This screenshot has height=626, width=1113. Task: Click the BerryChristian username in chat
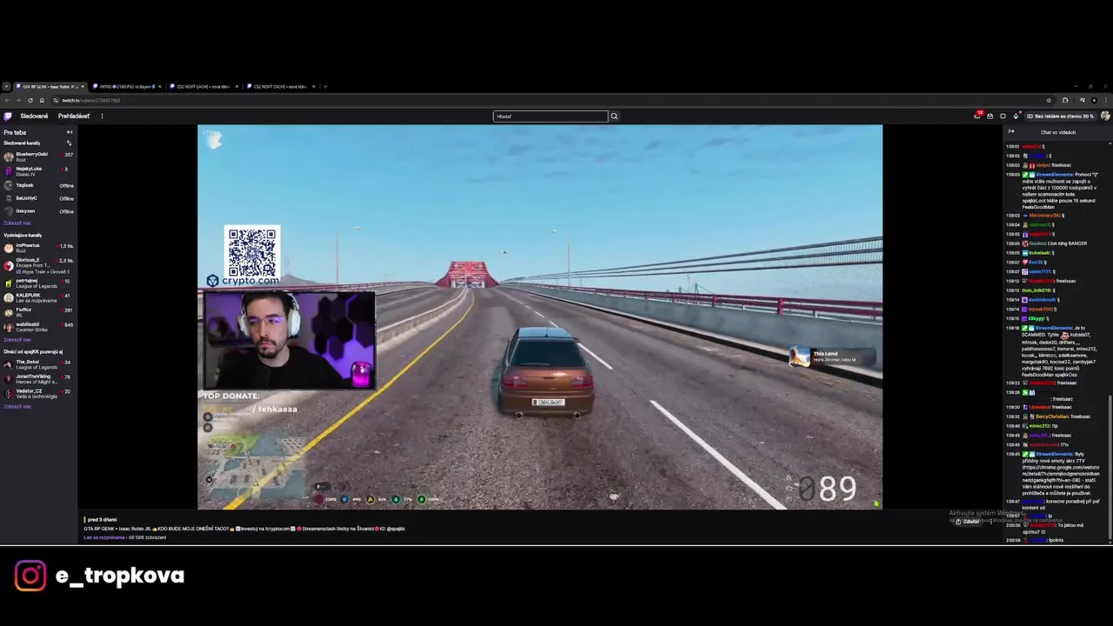click(x=1051, y=416)
